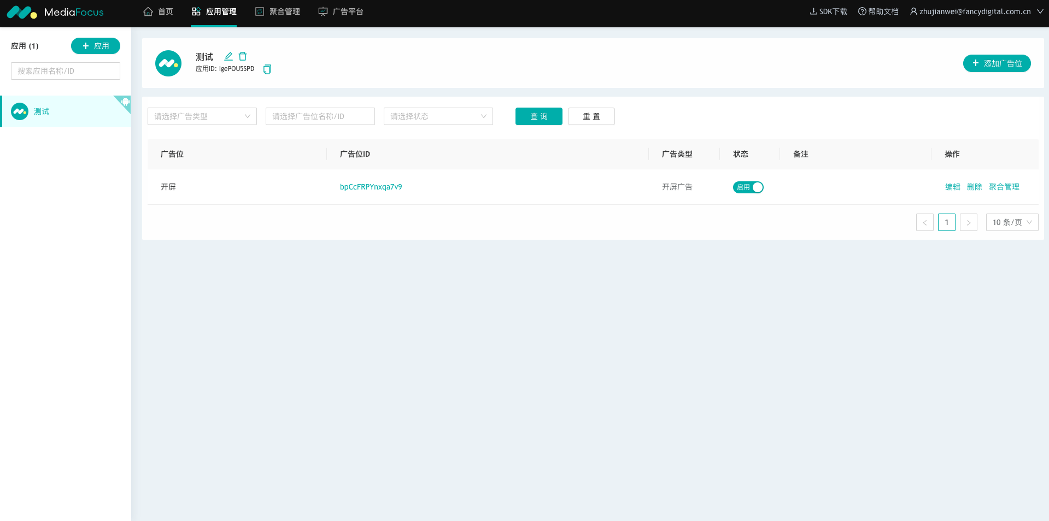Open SDK下载 download link

point(828,11)
